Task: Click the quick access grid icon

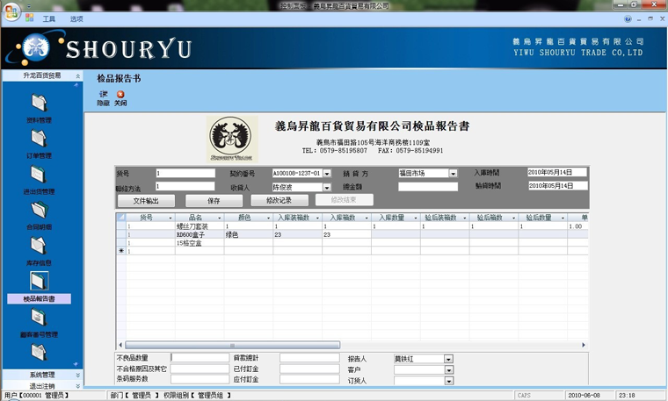Action: tap(29, 18)
